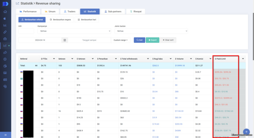The image size is (254, 138).
Task: Click the scroll-to-top arrow button
Action: [x=246, y=132]
